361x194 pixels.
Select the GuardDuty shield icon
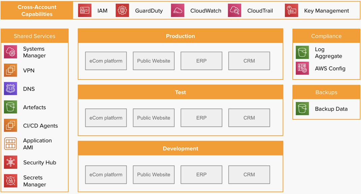(122, 10)
